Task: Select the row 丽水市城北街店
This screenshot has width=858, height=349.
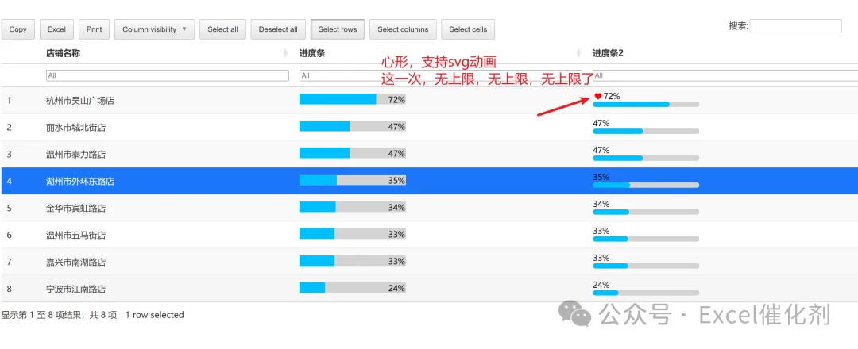Action: click(429, 127)
